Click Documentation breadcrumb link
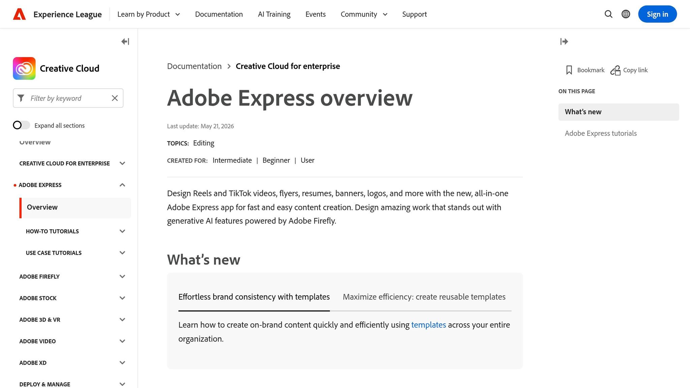Image resolution: width=690 pixels, height=388 pixels. pos(194,66)
